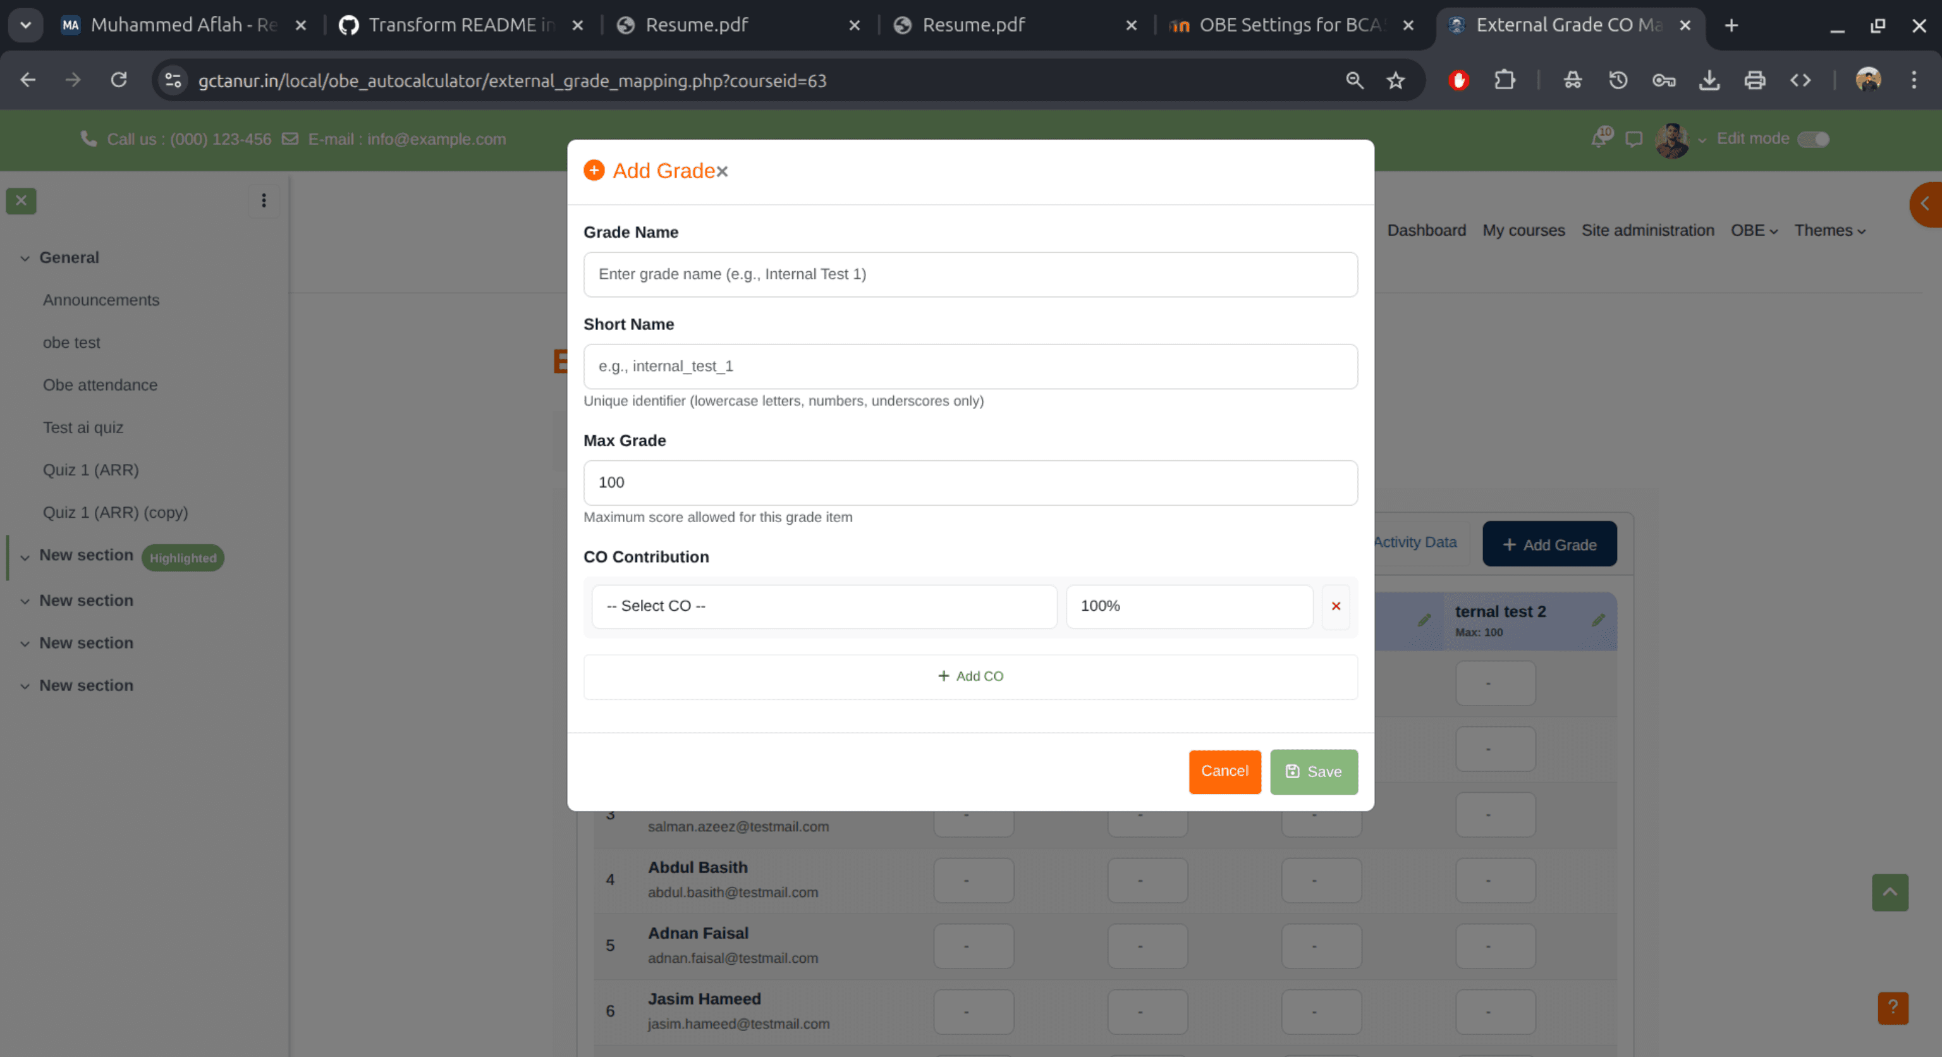This screenshot has width=1942, height=1057.
Task: Open the Themes dropdown menu
Action: pos(1829,231)
